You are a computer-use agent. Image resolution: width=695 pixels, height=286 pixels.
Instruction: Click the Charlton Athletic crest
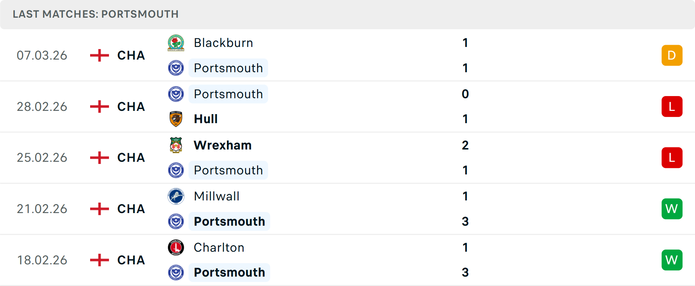(x=176, y=247)
